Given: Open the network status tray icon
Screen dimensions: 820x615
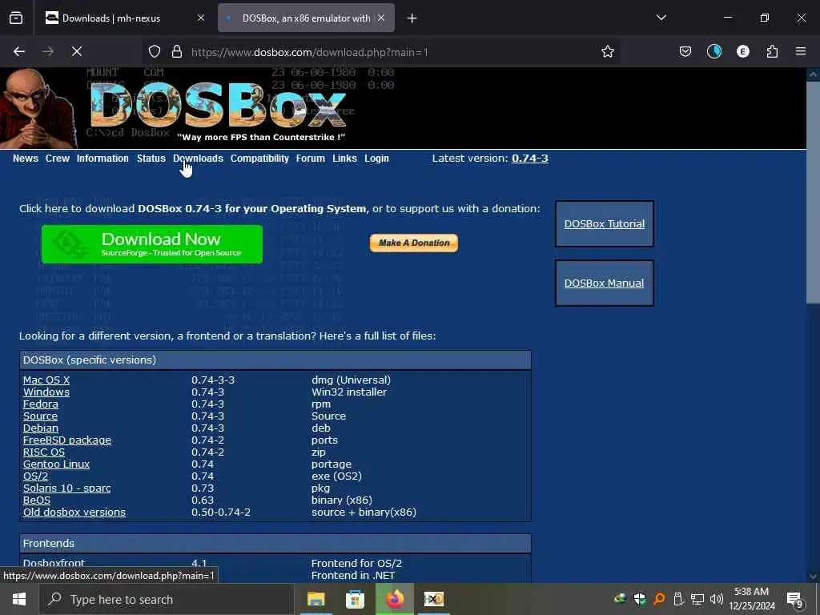Looking at the screenshot, I should click(x=697, y=599).
